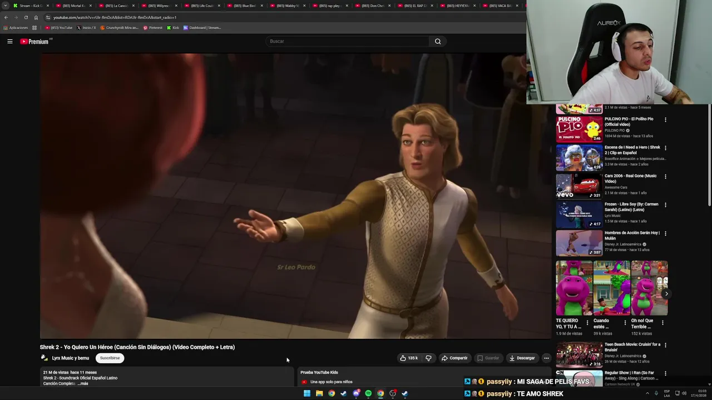Image resolution: width=712 pixels, height=400 pixels.
Task: Open options menu for Teen Beach Movie video
Action: point(665,345)
